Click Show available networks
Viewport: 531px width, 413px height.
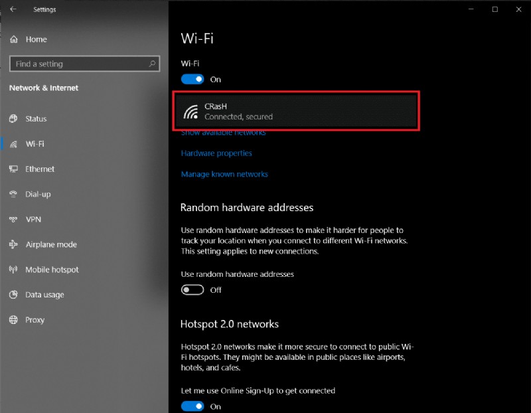pos(224,132)
